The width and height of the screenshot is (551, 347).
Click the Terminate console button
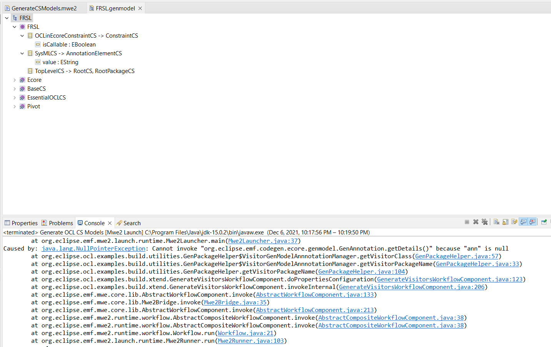pyautogui.click(x=467, y=222)
